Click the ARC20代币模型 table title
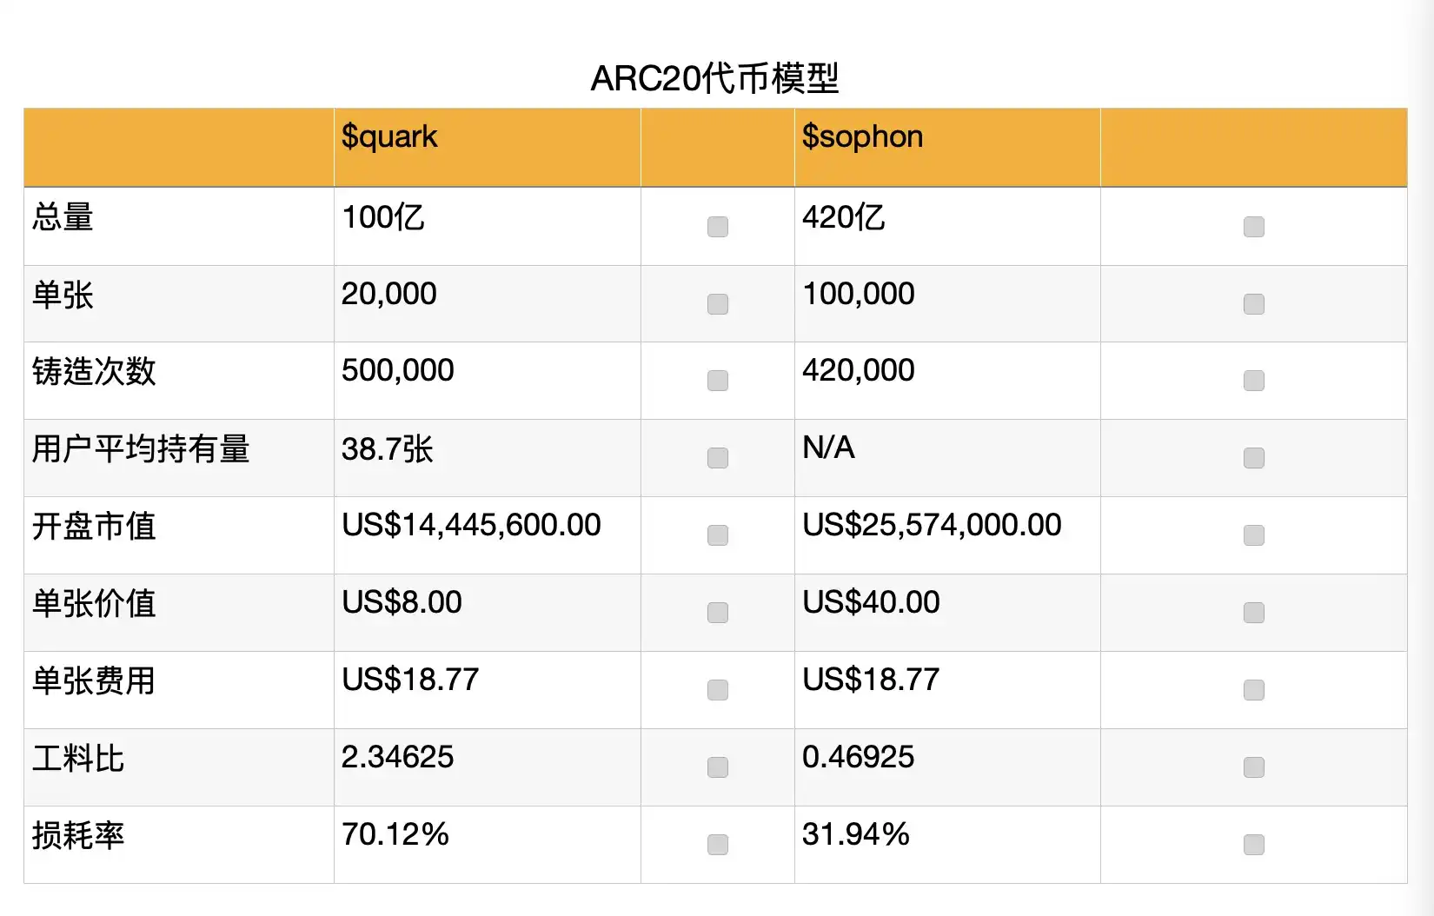Screen dimensions: 1434x916 pos(714,78)
